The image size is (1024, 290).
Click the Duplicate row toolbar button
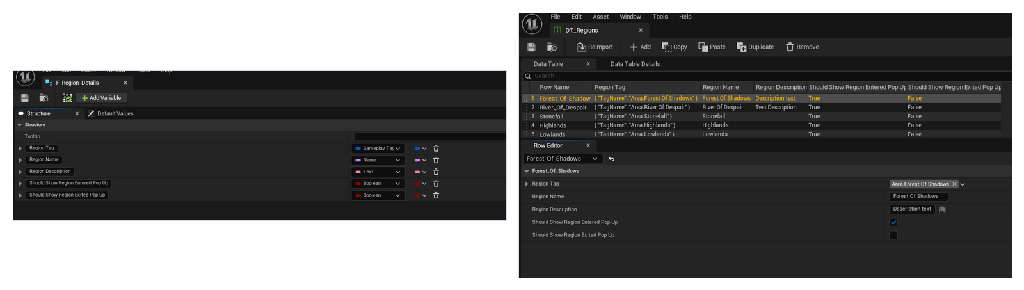click(755, 47)
